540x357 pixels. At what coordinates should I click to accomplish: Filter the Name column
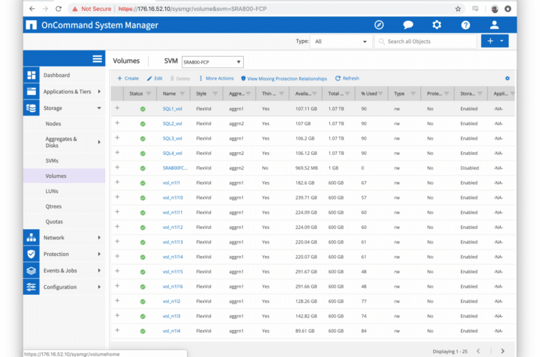tap(182, 93)
